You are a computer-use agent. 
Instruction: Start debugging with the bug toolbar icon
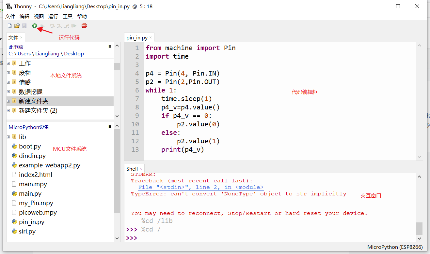coord(42,25)
